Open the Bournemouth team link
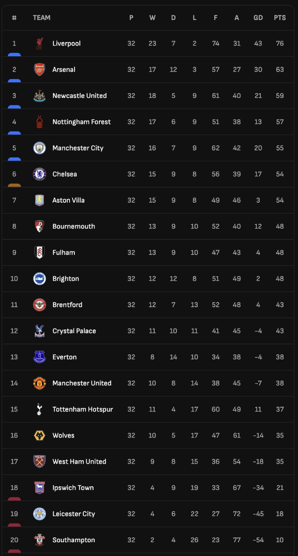Viewport: 298px width, 556px height. click(x=74, y=226)
